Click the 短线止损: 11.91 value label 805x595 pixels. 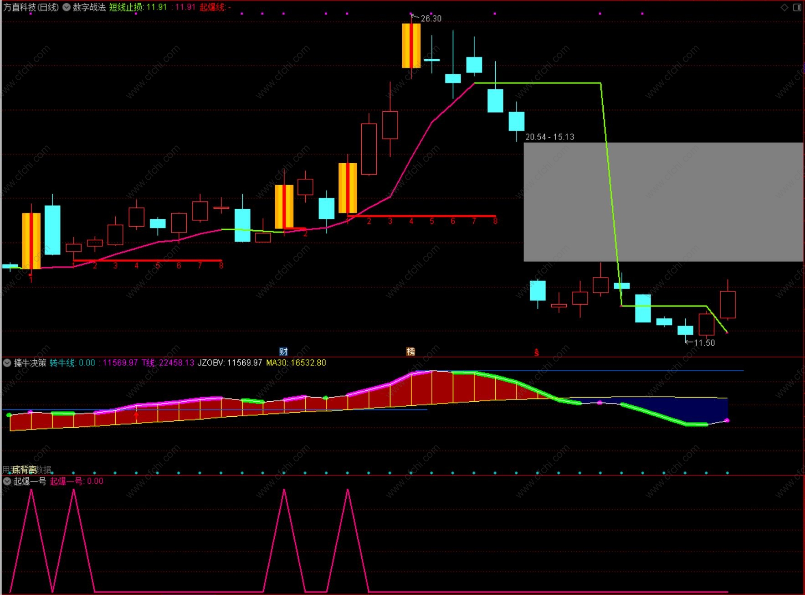tap(138, 7)
